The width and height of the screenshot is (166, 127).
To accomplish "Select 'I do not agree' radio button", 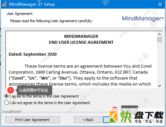I will tap(6, 103).
